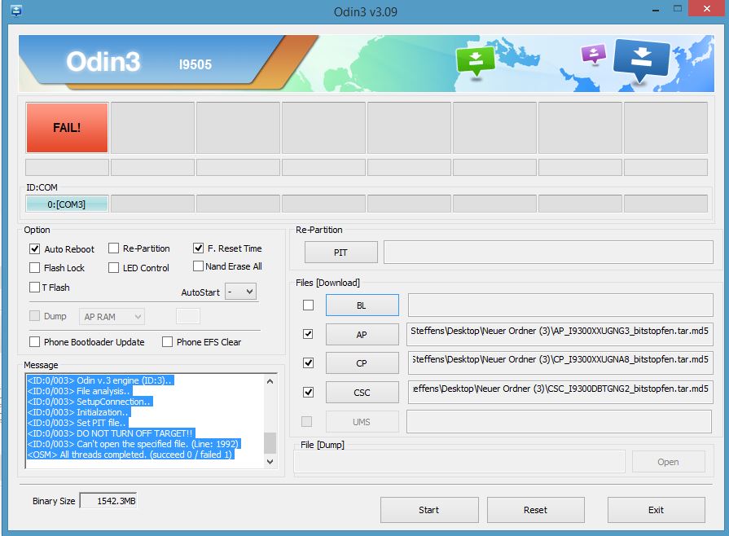Close the Odin3 window
729x536 pixels.
(707, 8)
